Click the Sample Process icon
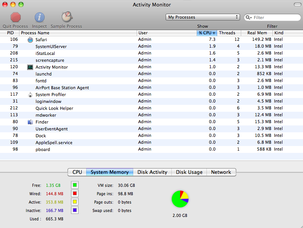This screenshot has width=303, height=228. [67, 17]
